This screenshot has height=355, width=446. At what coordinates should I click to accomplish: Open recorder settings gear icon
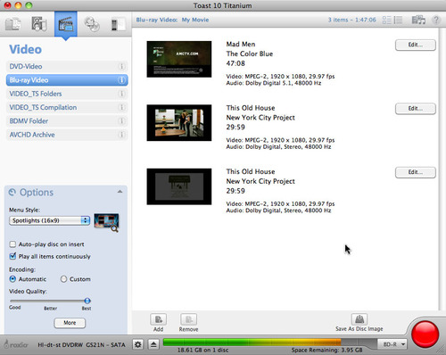138,344
